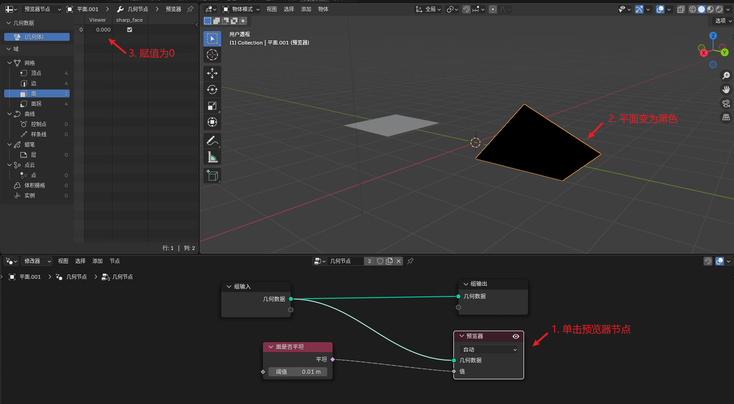734x404 pixels.
Task: Open the 预览器节点 source dropdown
Action: (x=42, y=9)
